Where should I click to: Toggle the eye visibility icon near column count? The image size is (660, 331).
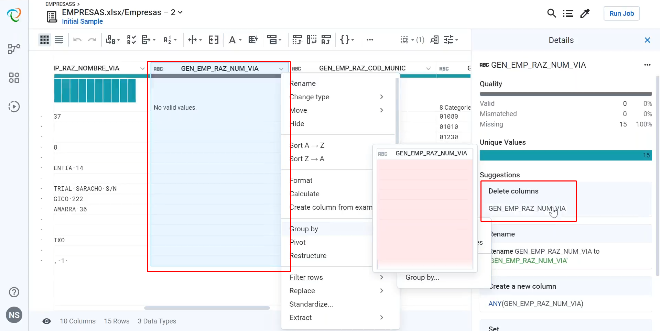tap(46, 321)
